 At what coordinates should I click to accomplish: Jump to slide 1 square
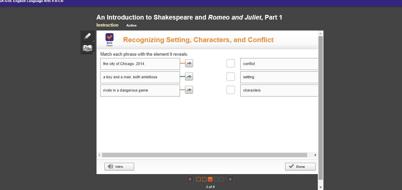coord(198,179)
